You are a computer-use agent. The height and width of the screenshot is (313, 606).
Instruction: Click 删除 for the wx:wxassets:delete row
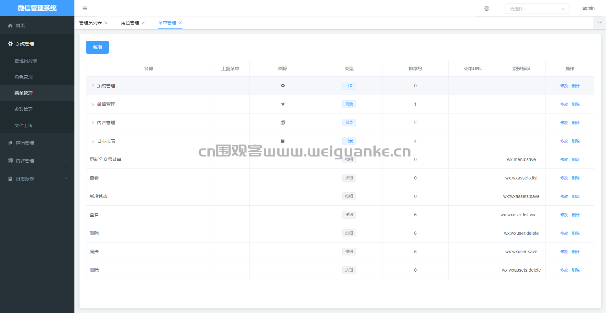tap(576, 270)
